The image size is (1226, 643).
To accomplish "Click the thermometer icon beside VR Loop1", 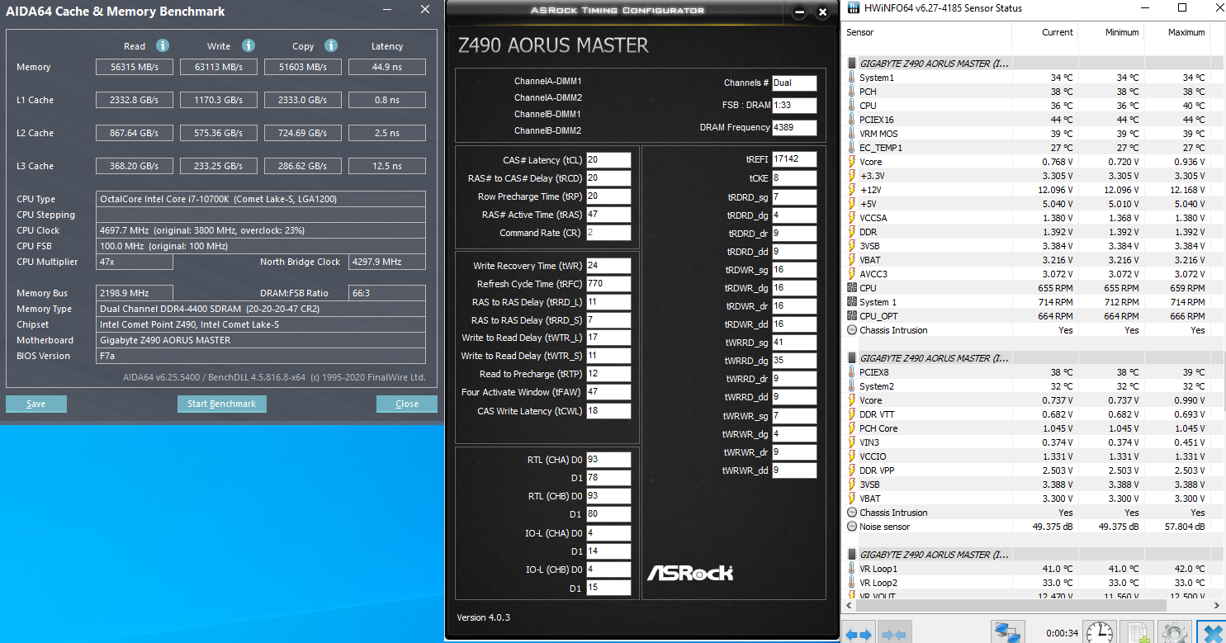I will pos(852,569).
